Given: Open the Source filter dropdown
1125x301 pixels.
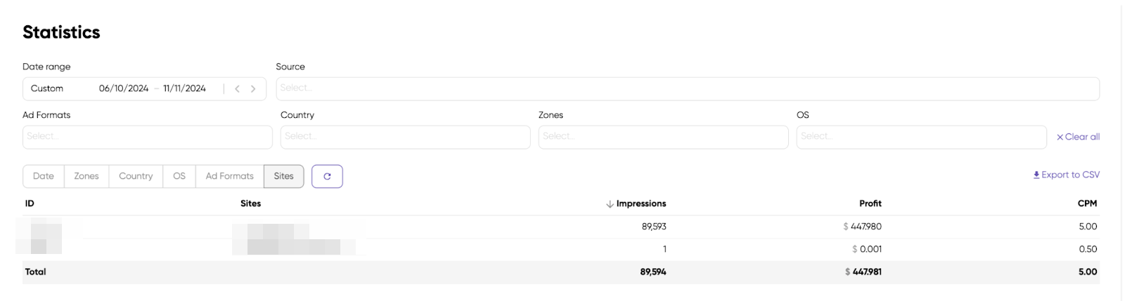Looking at the screenshot, I should coord(687,88).
